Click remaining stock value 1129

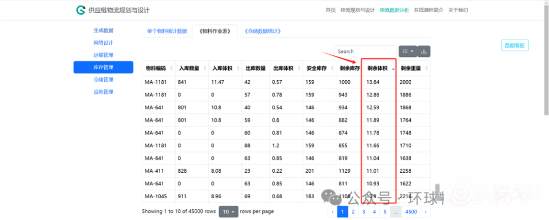pos(345,171)
